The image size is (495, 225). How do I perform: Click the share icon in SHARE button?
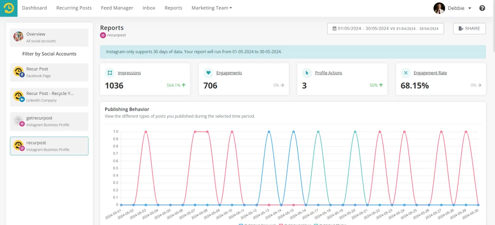point(461,28)
